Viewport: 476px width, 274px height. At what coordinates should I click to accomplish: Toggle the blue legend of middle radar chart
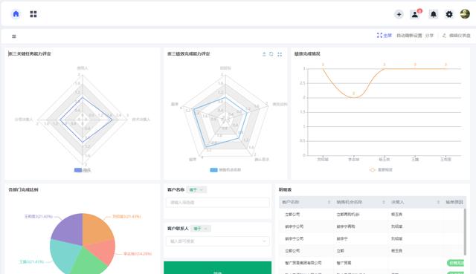213,170
